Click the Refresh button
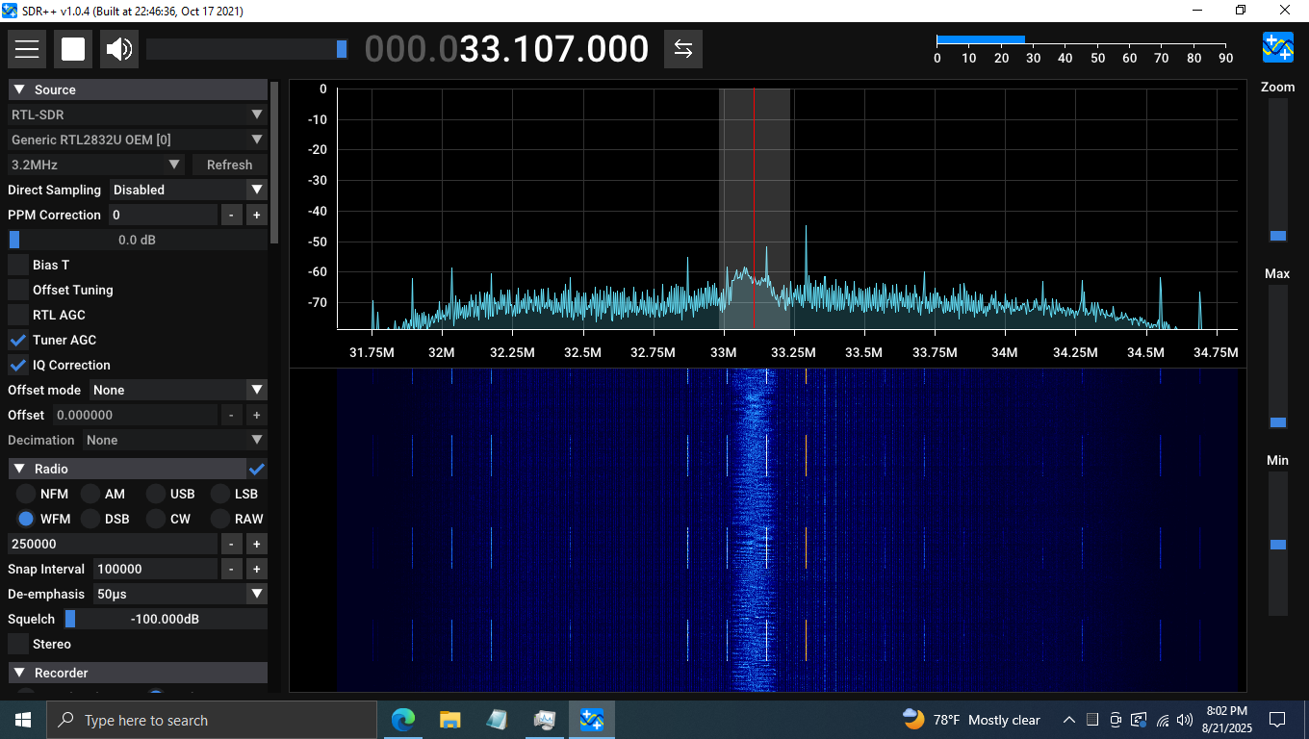Screen dimensions: 1309x739 (x=229, y=165)
